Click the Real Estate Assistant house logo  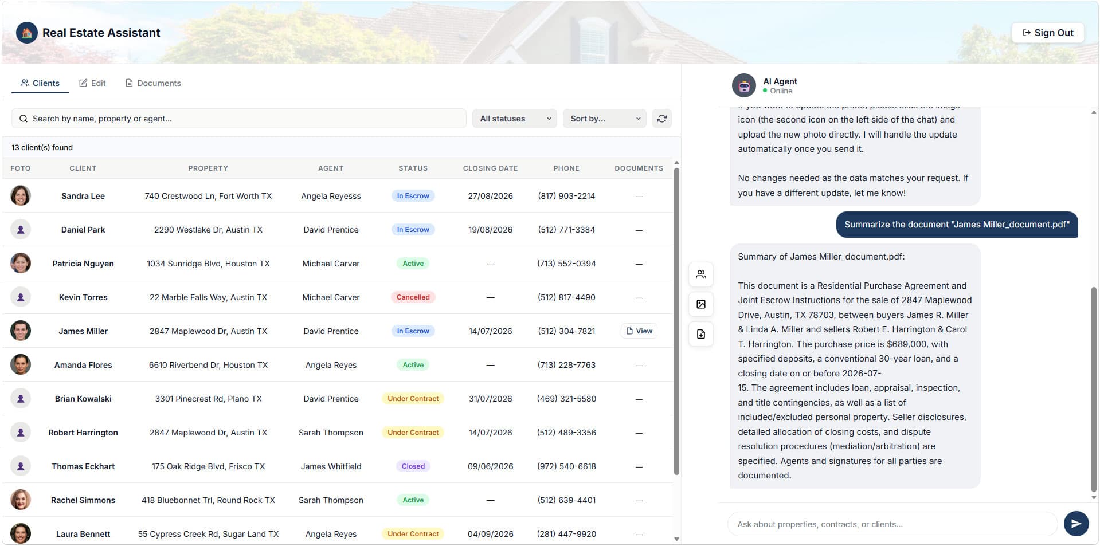pyautogui.click(x=27, y=33)
